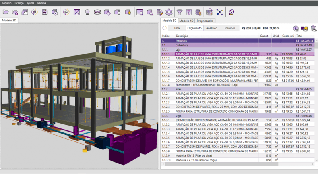Image resolution: width=318 pixels, height=174 pixels.
Task: Switch to the Insumos view
Action: 230,28
